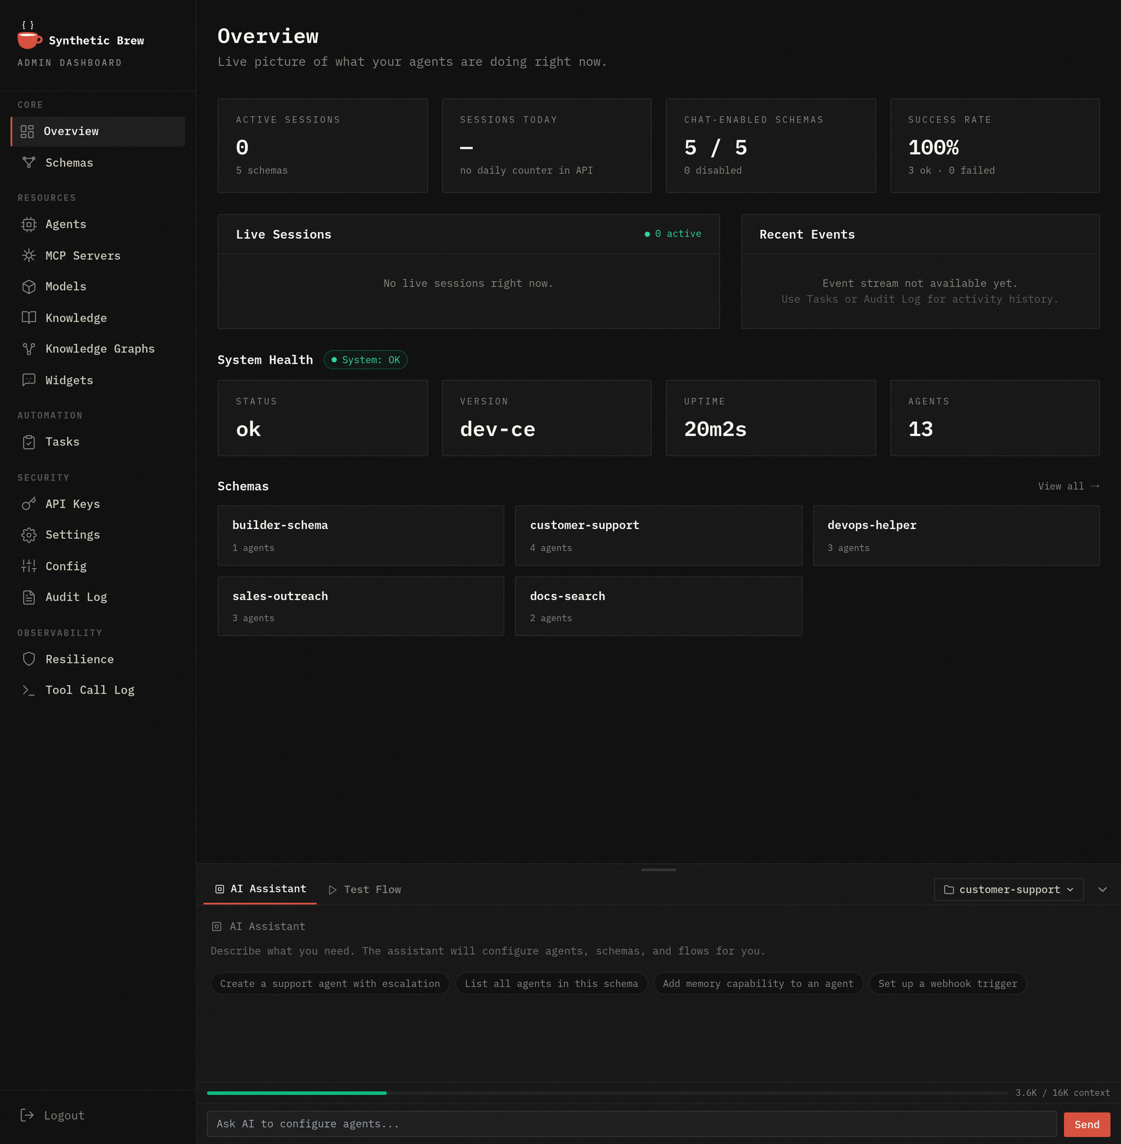This screenshot has height=1144, width=1121.
Task: Choose 'Create a support agent with escalation' suggestion
Action: coord(330,984)
